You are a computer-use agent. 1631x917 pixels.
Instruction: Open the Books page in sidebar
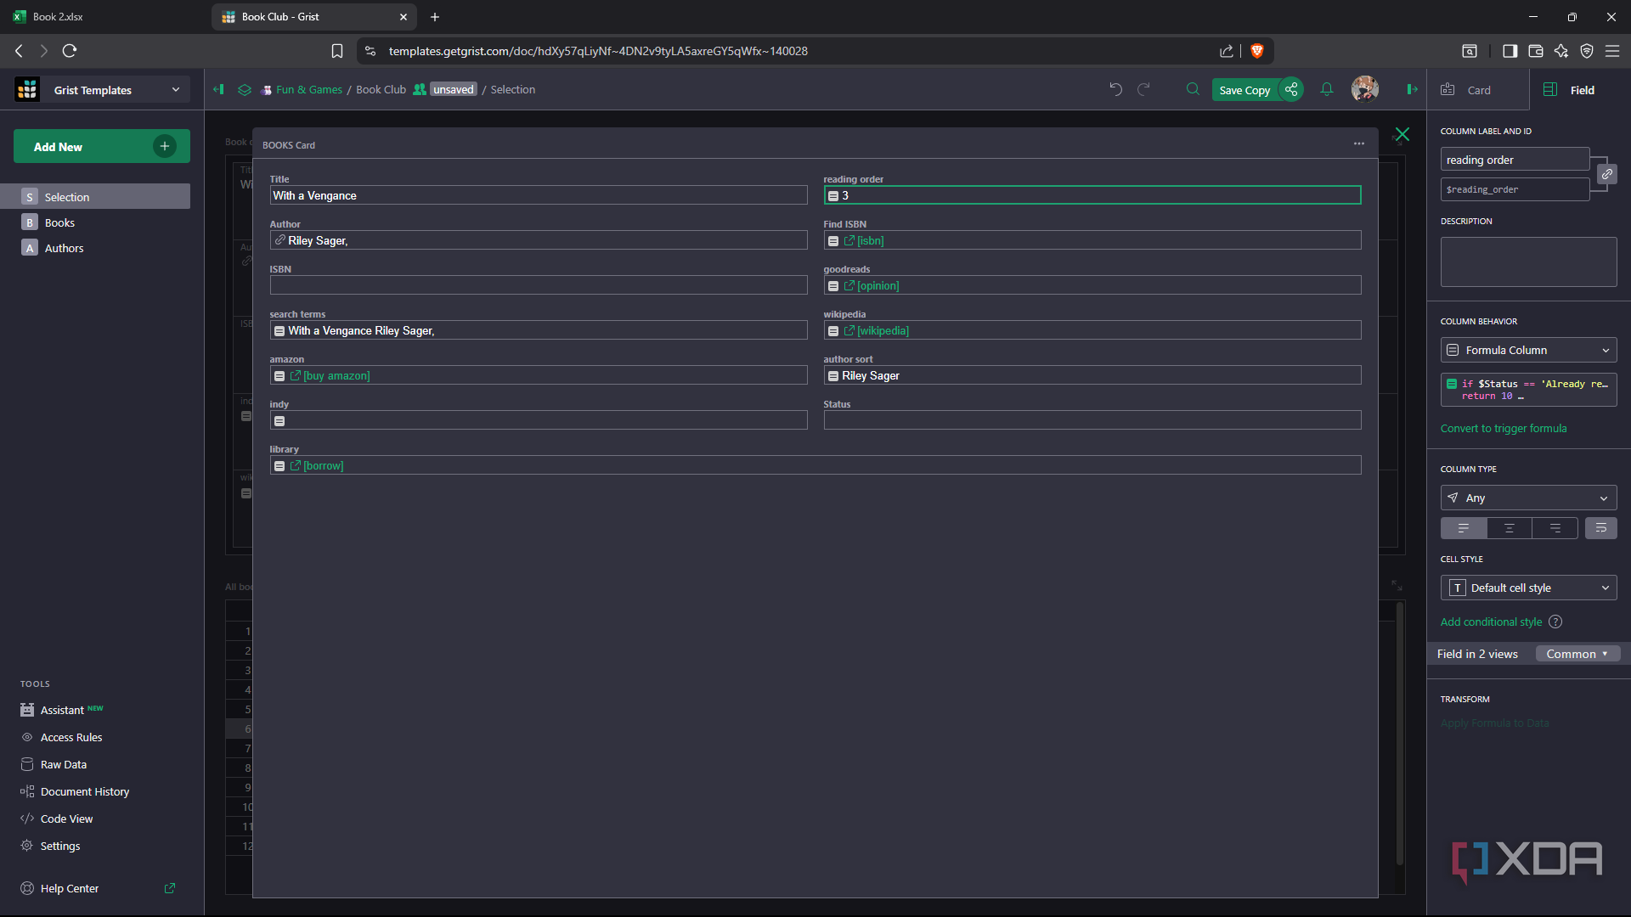[x=59, y=222]
